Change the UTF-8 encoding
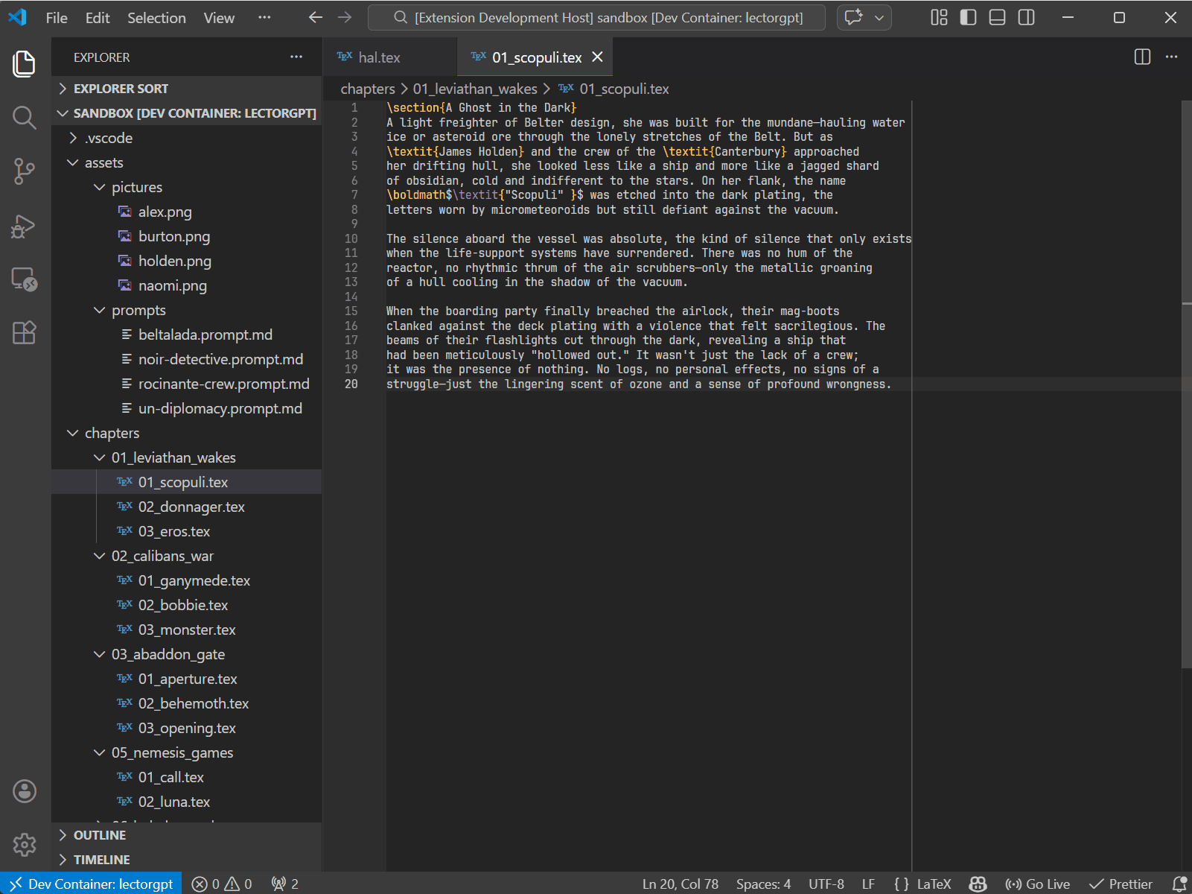Viewport: 1192px width, 894px height. click(x=826, y=884)
